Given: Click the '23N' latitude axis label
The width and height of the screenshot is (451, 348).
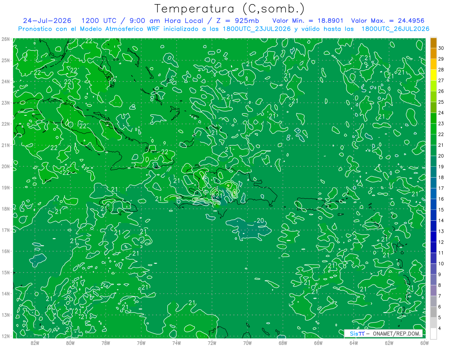Looking at the screenshot, I should coord(5,103).
